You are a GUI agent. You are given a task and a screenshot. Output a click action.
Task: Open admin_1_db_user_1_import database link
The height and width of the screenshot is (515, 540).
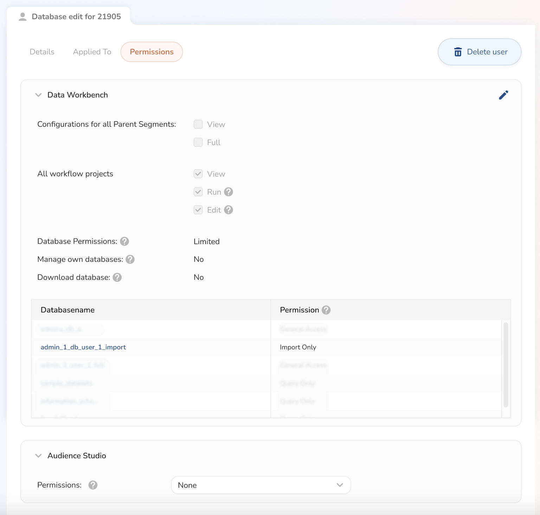(83, 347)
